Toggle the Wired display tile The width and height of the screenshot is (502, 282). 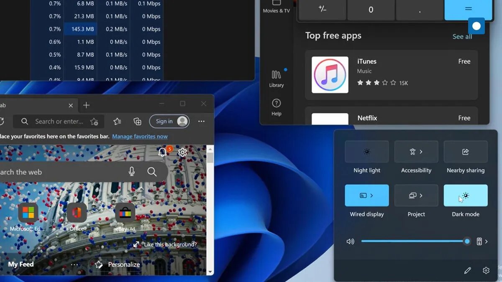pyautogui.click(x=367, y=196)
